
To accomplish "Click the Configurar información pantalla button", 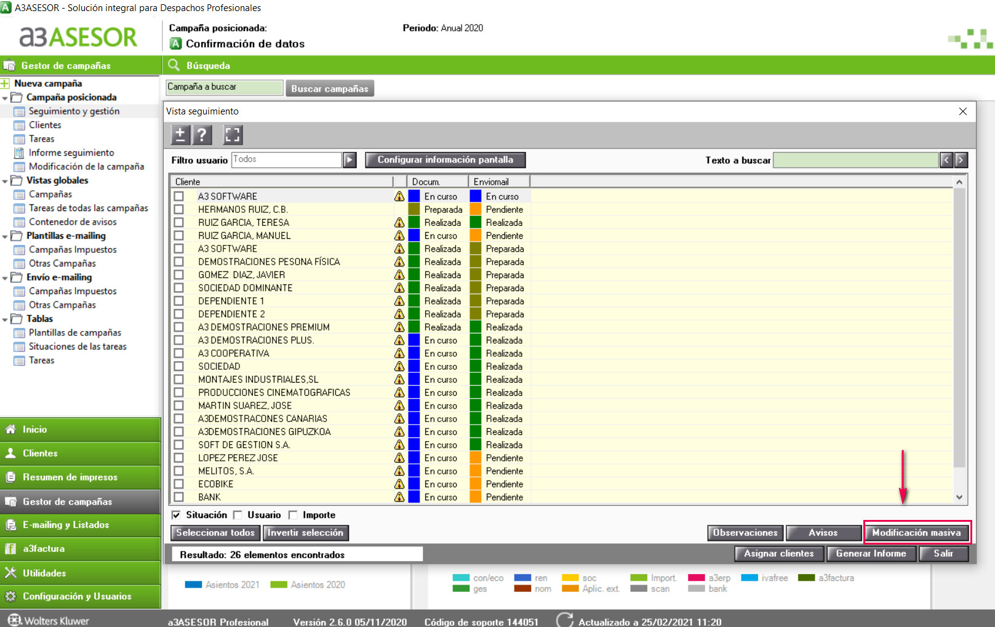I will (445, 160).
